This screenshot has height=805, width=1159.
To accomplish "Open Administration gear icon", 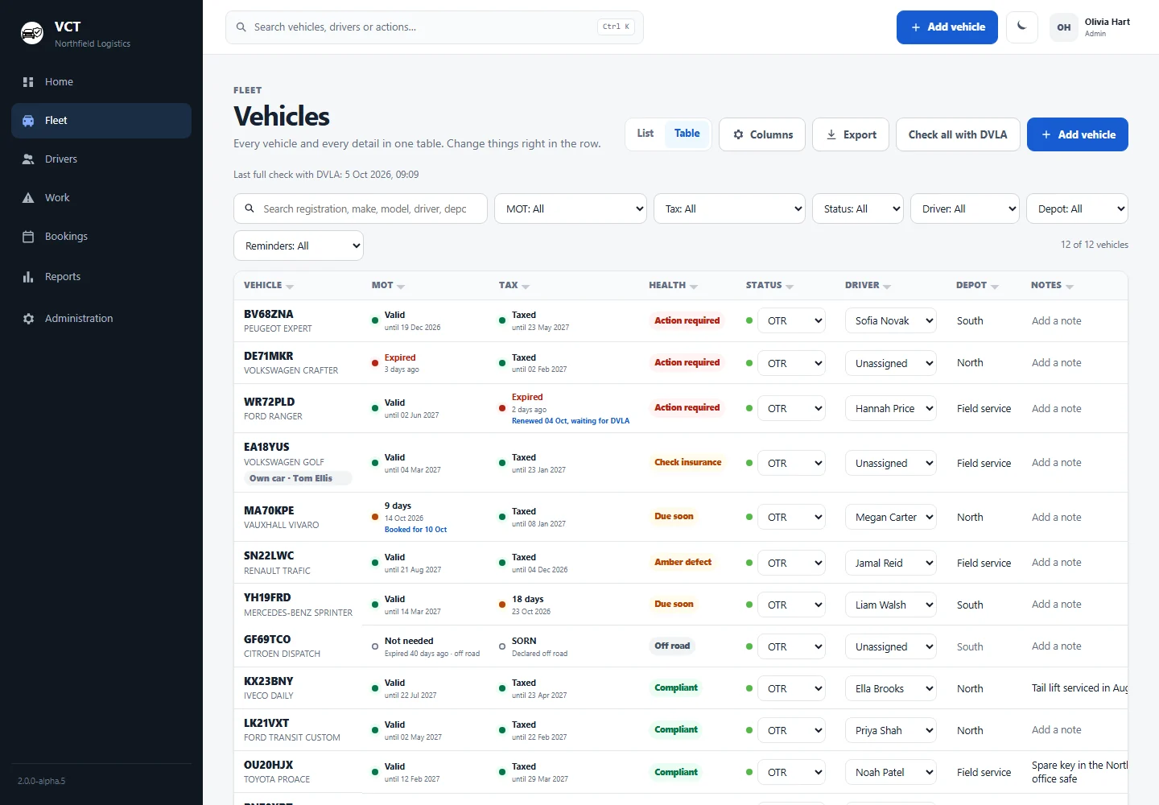I will [x=28, y=319].
